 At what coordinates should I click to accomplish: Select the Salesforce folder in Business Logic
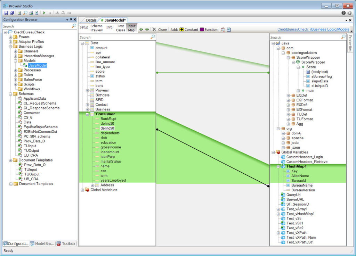(x=33, y=80)
